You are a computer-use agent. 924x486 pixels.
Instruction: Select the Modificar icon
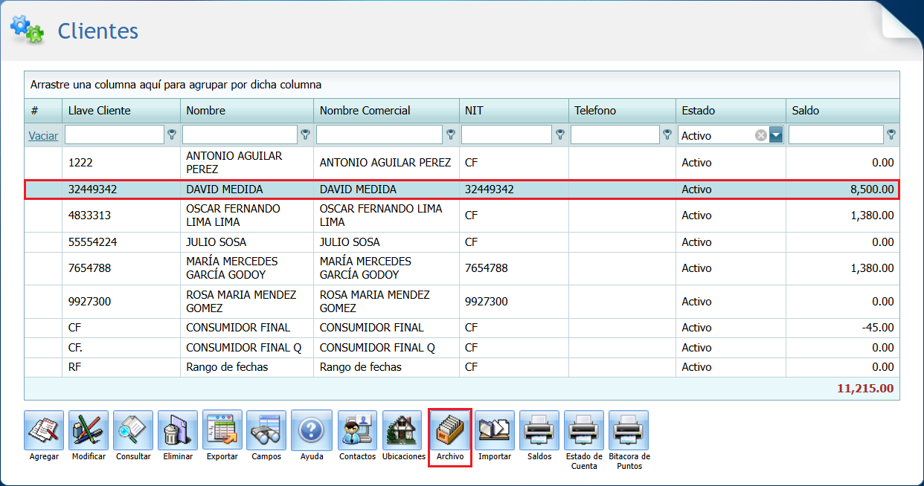click(88, 431)
